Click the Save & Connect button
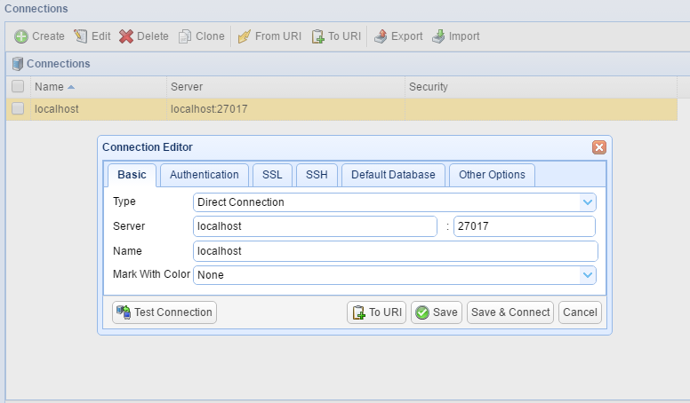This screenshot has height=403, width=690. (x=510, y=312)
